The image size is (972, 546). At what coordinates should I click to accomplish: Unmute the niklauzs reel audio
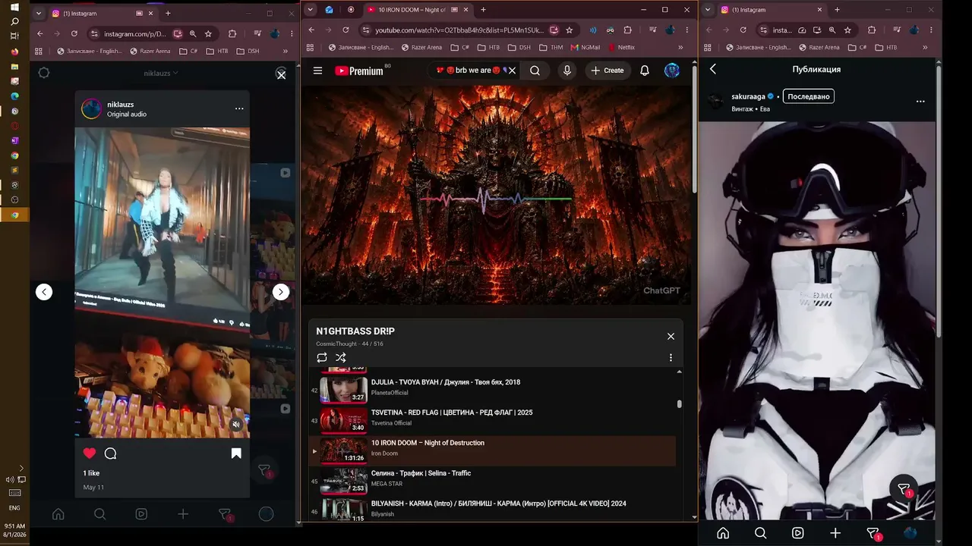click(x=236, y=425)
